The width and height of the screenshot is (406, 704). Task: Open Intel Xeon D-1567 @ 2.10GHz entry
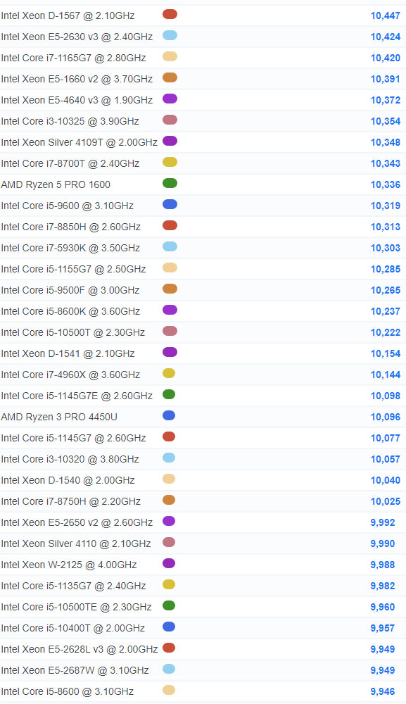[x=68, y=15]
